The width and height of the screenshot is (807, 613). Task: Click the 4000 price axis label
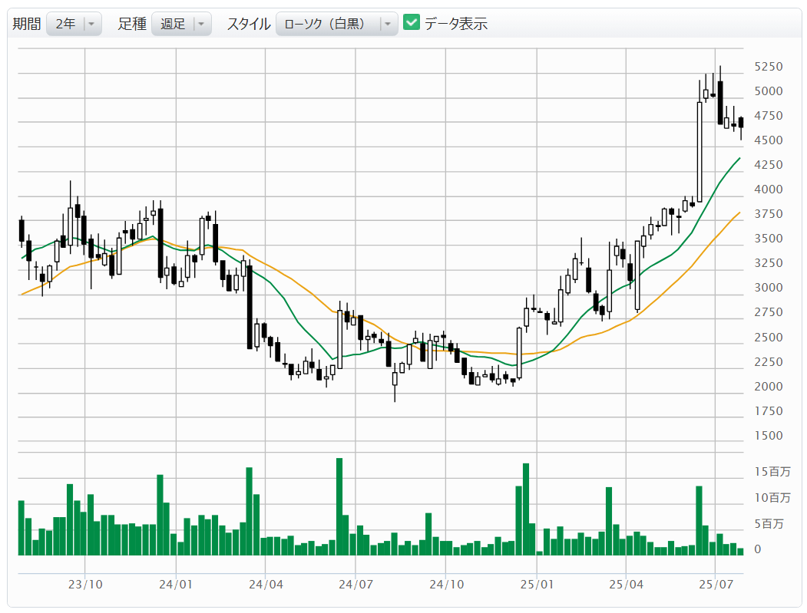[769, 190]
